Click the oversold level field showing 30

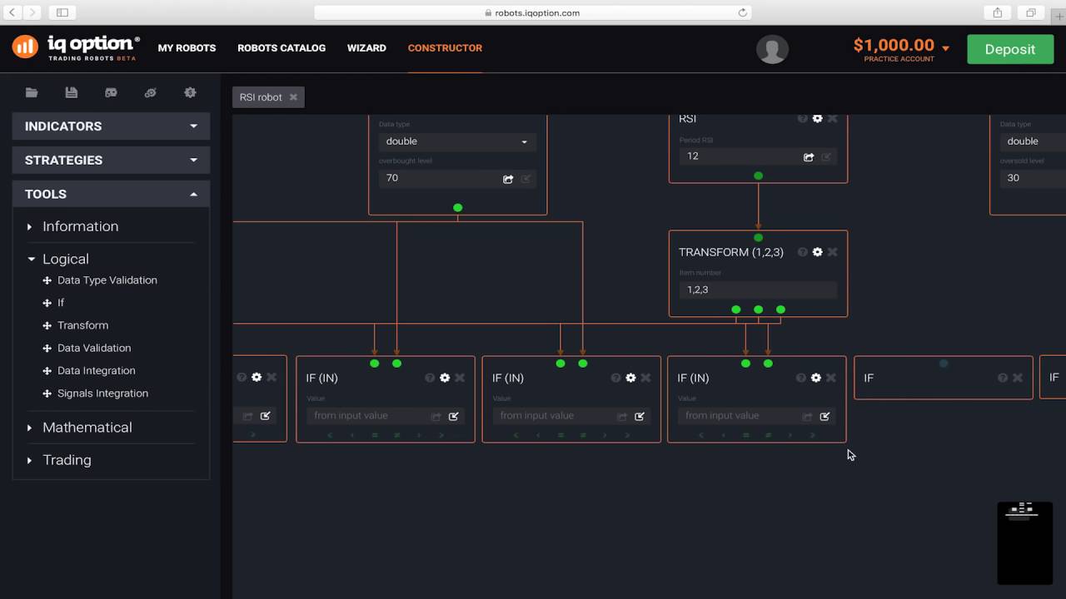[1033, 178]
